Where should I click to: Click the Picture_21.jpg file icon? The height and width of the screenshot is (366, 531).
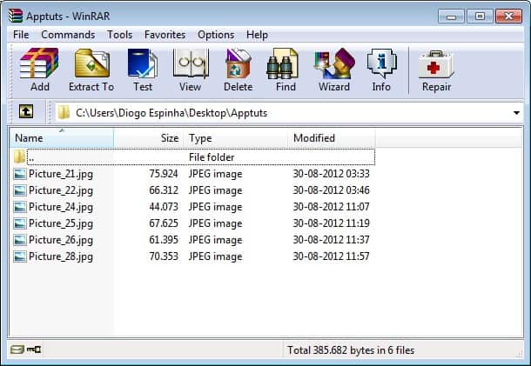[x=20, y=174]
